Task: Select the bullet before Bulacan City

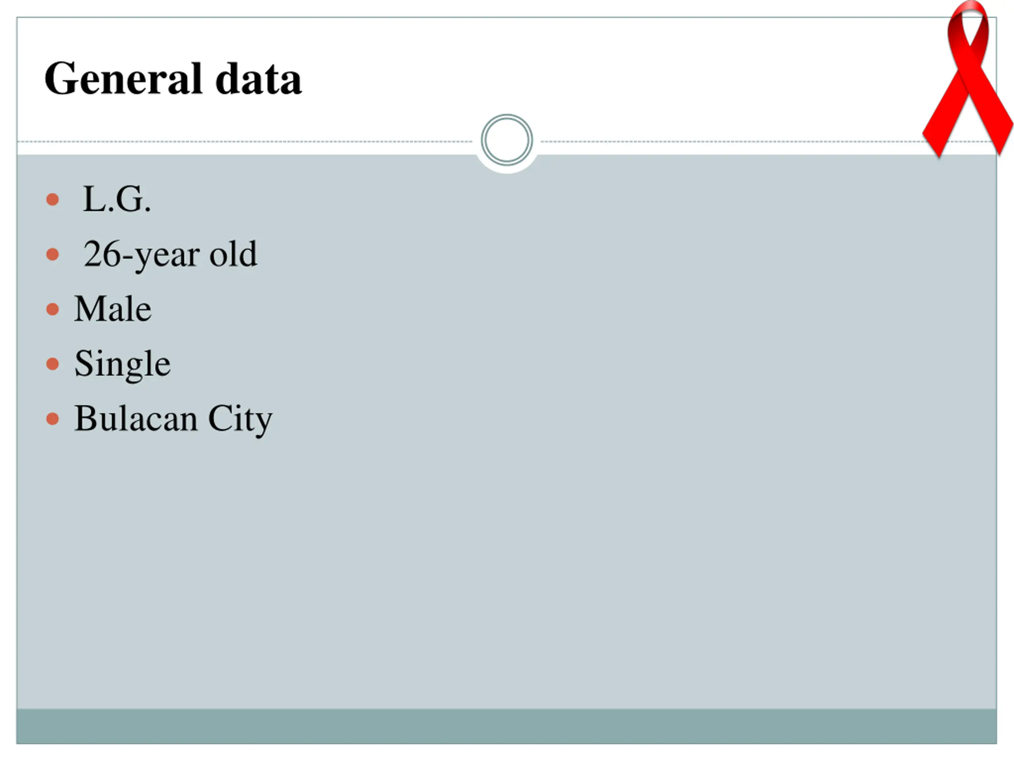Action: click(53, 419)
